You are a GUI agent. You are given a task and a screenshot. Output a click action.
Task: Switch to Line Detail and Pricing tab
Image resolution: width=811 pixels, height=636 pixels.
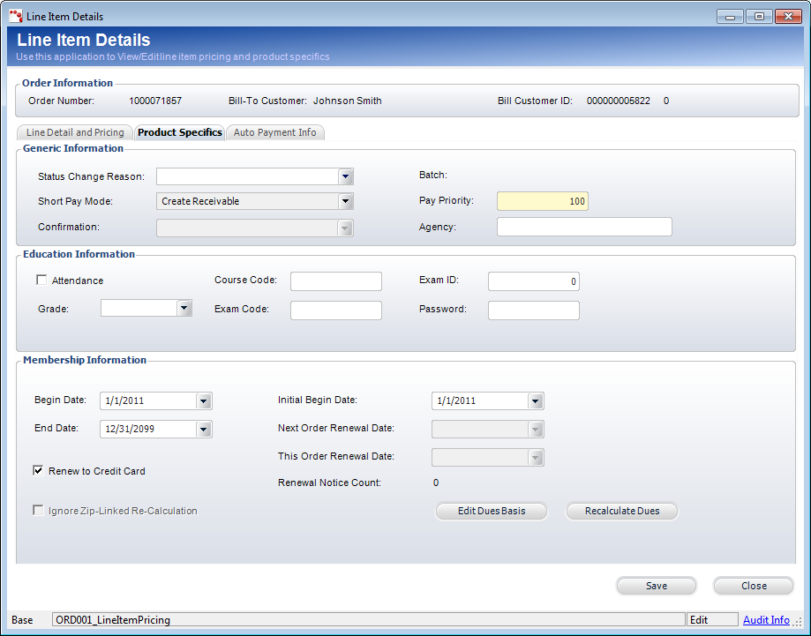(x=75, y=132)
